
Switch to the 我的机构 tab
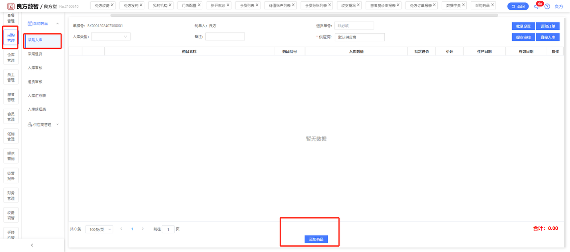160,6
